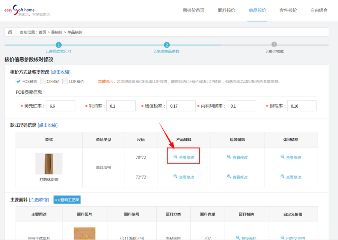The width and height of the screenshot is (338, 240).
Task: Click 打圆环浴帘 product name
Action: [49, 180]
